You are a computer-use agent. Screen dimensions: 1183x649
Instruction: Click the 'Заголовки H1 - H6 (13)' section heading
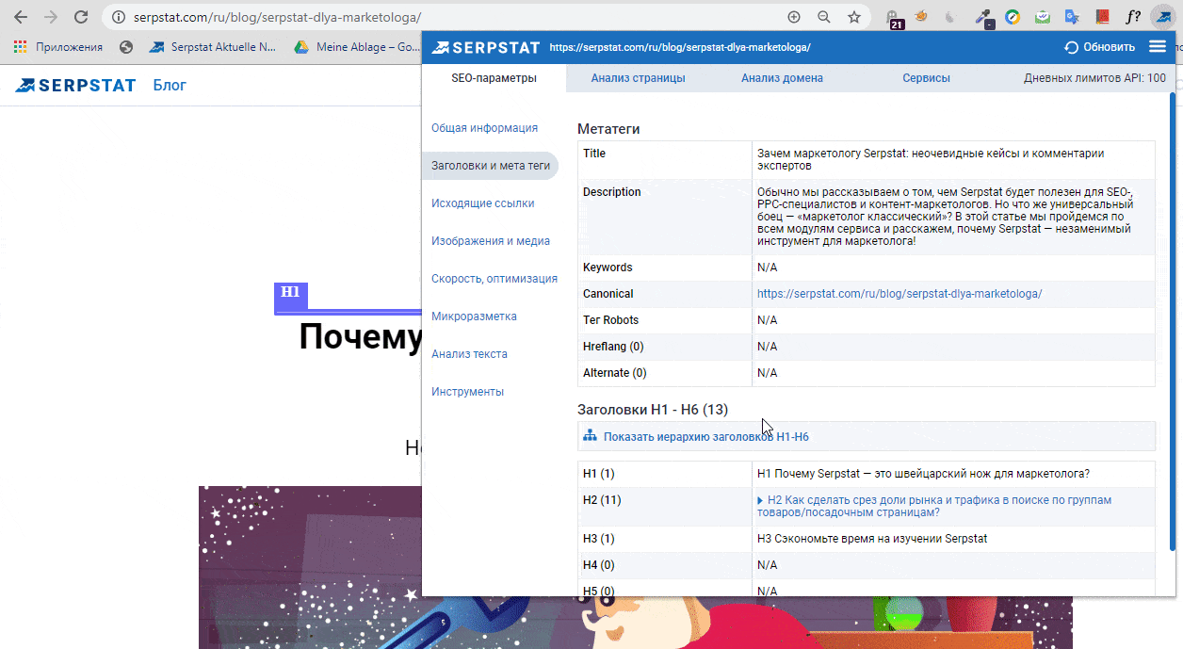pyautogui.click(x=653, y=410)
